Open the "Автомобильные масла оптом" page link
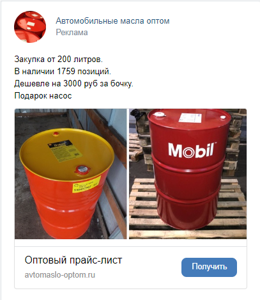The width and height of the screenshot is (260, 300). (112, 21)
